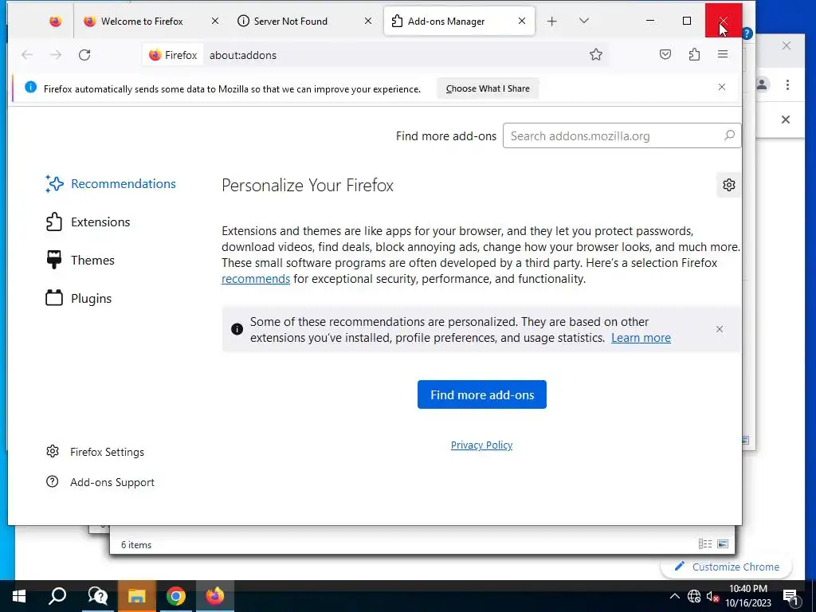Image resolution: width=816 pixels, height=612 pixels.
Task: Bookmark this page with the star icon
Action: [596, 55]
